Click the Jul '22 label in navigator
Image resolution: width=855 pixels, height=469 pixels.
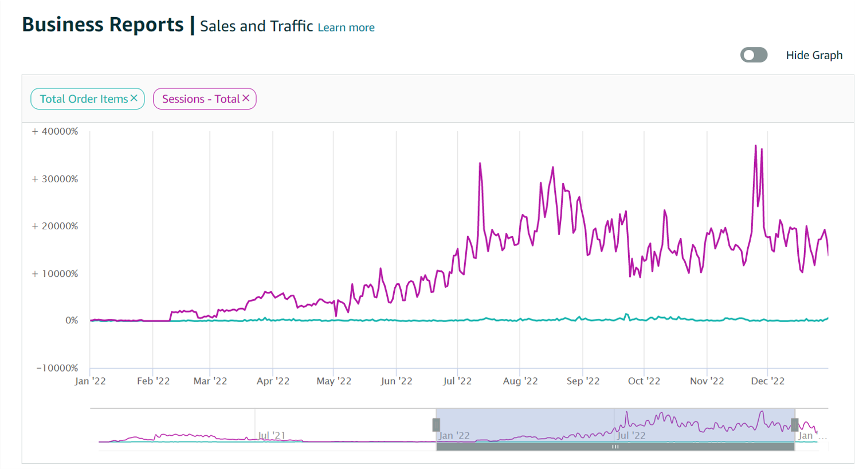click(x=631, y=435)
